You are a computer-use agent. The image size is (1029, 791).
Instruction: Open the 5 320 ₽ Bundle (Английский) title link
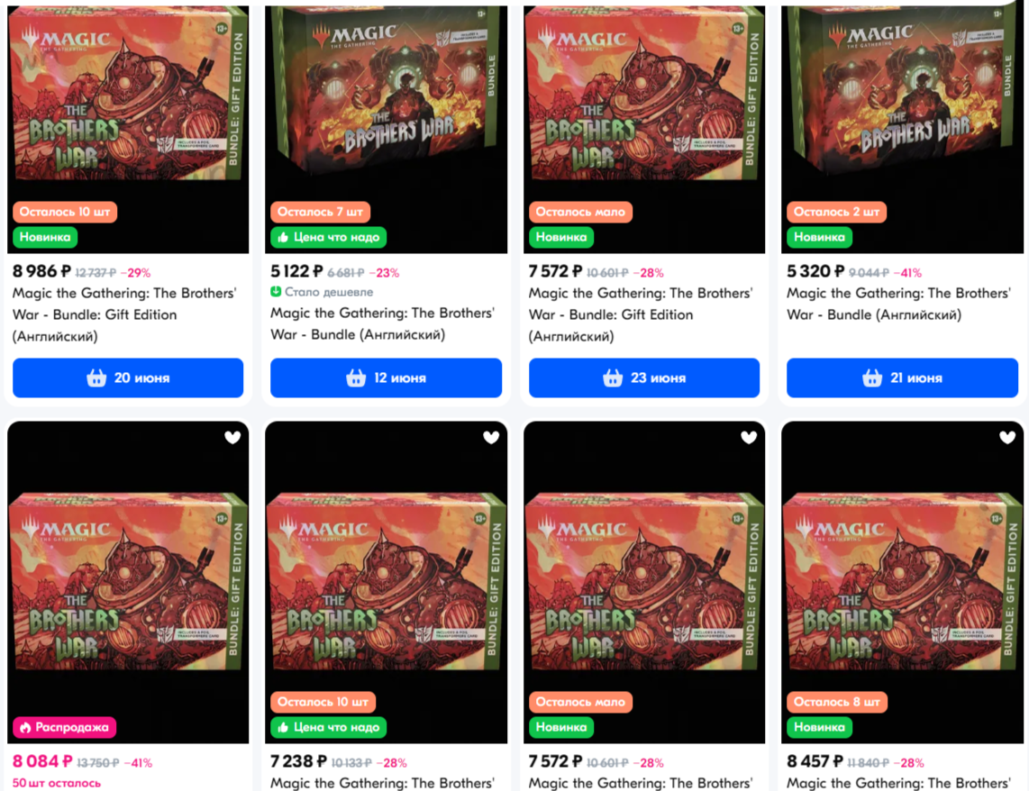898,304
